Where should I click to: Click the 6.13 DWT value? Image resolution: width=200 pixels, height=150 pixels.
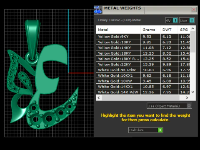[x=167, y=37]
